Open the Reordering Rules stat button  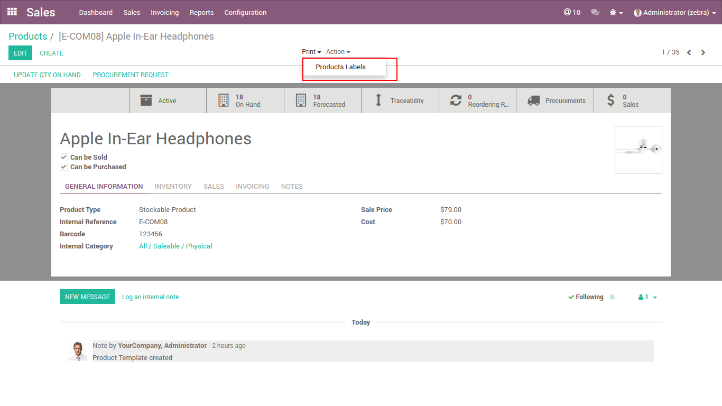(477, 100)
